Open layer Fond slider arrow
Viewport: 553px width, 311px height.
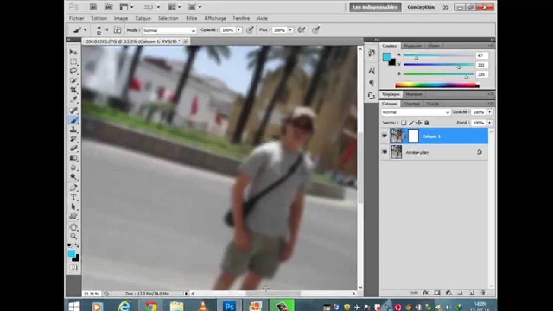click(489, 123)
